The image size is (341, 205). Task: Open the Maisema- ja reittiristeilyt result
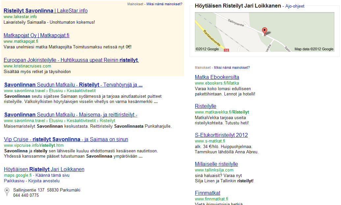point(71,115)
